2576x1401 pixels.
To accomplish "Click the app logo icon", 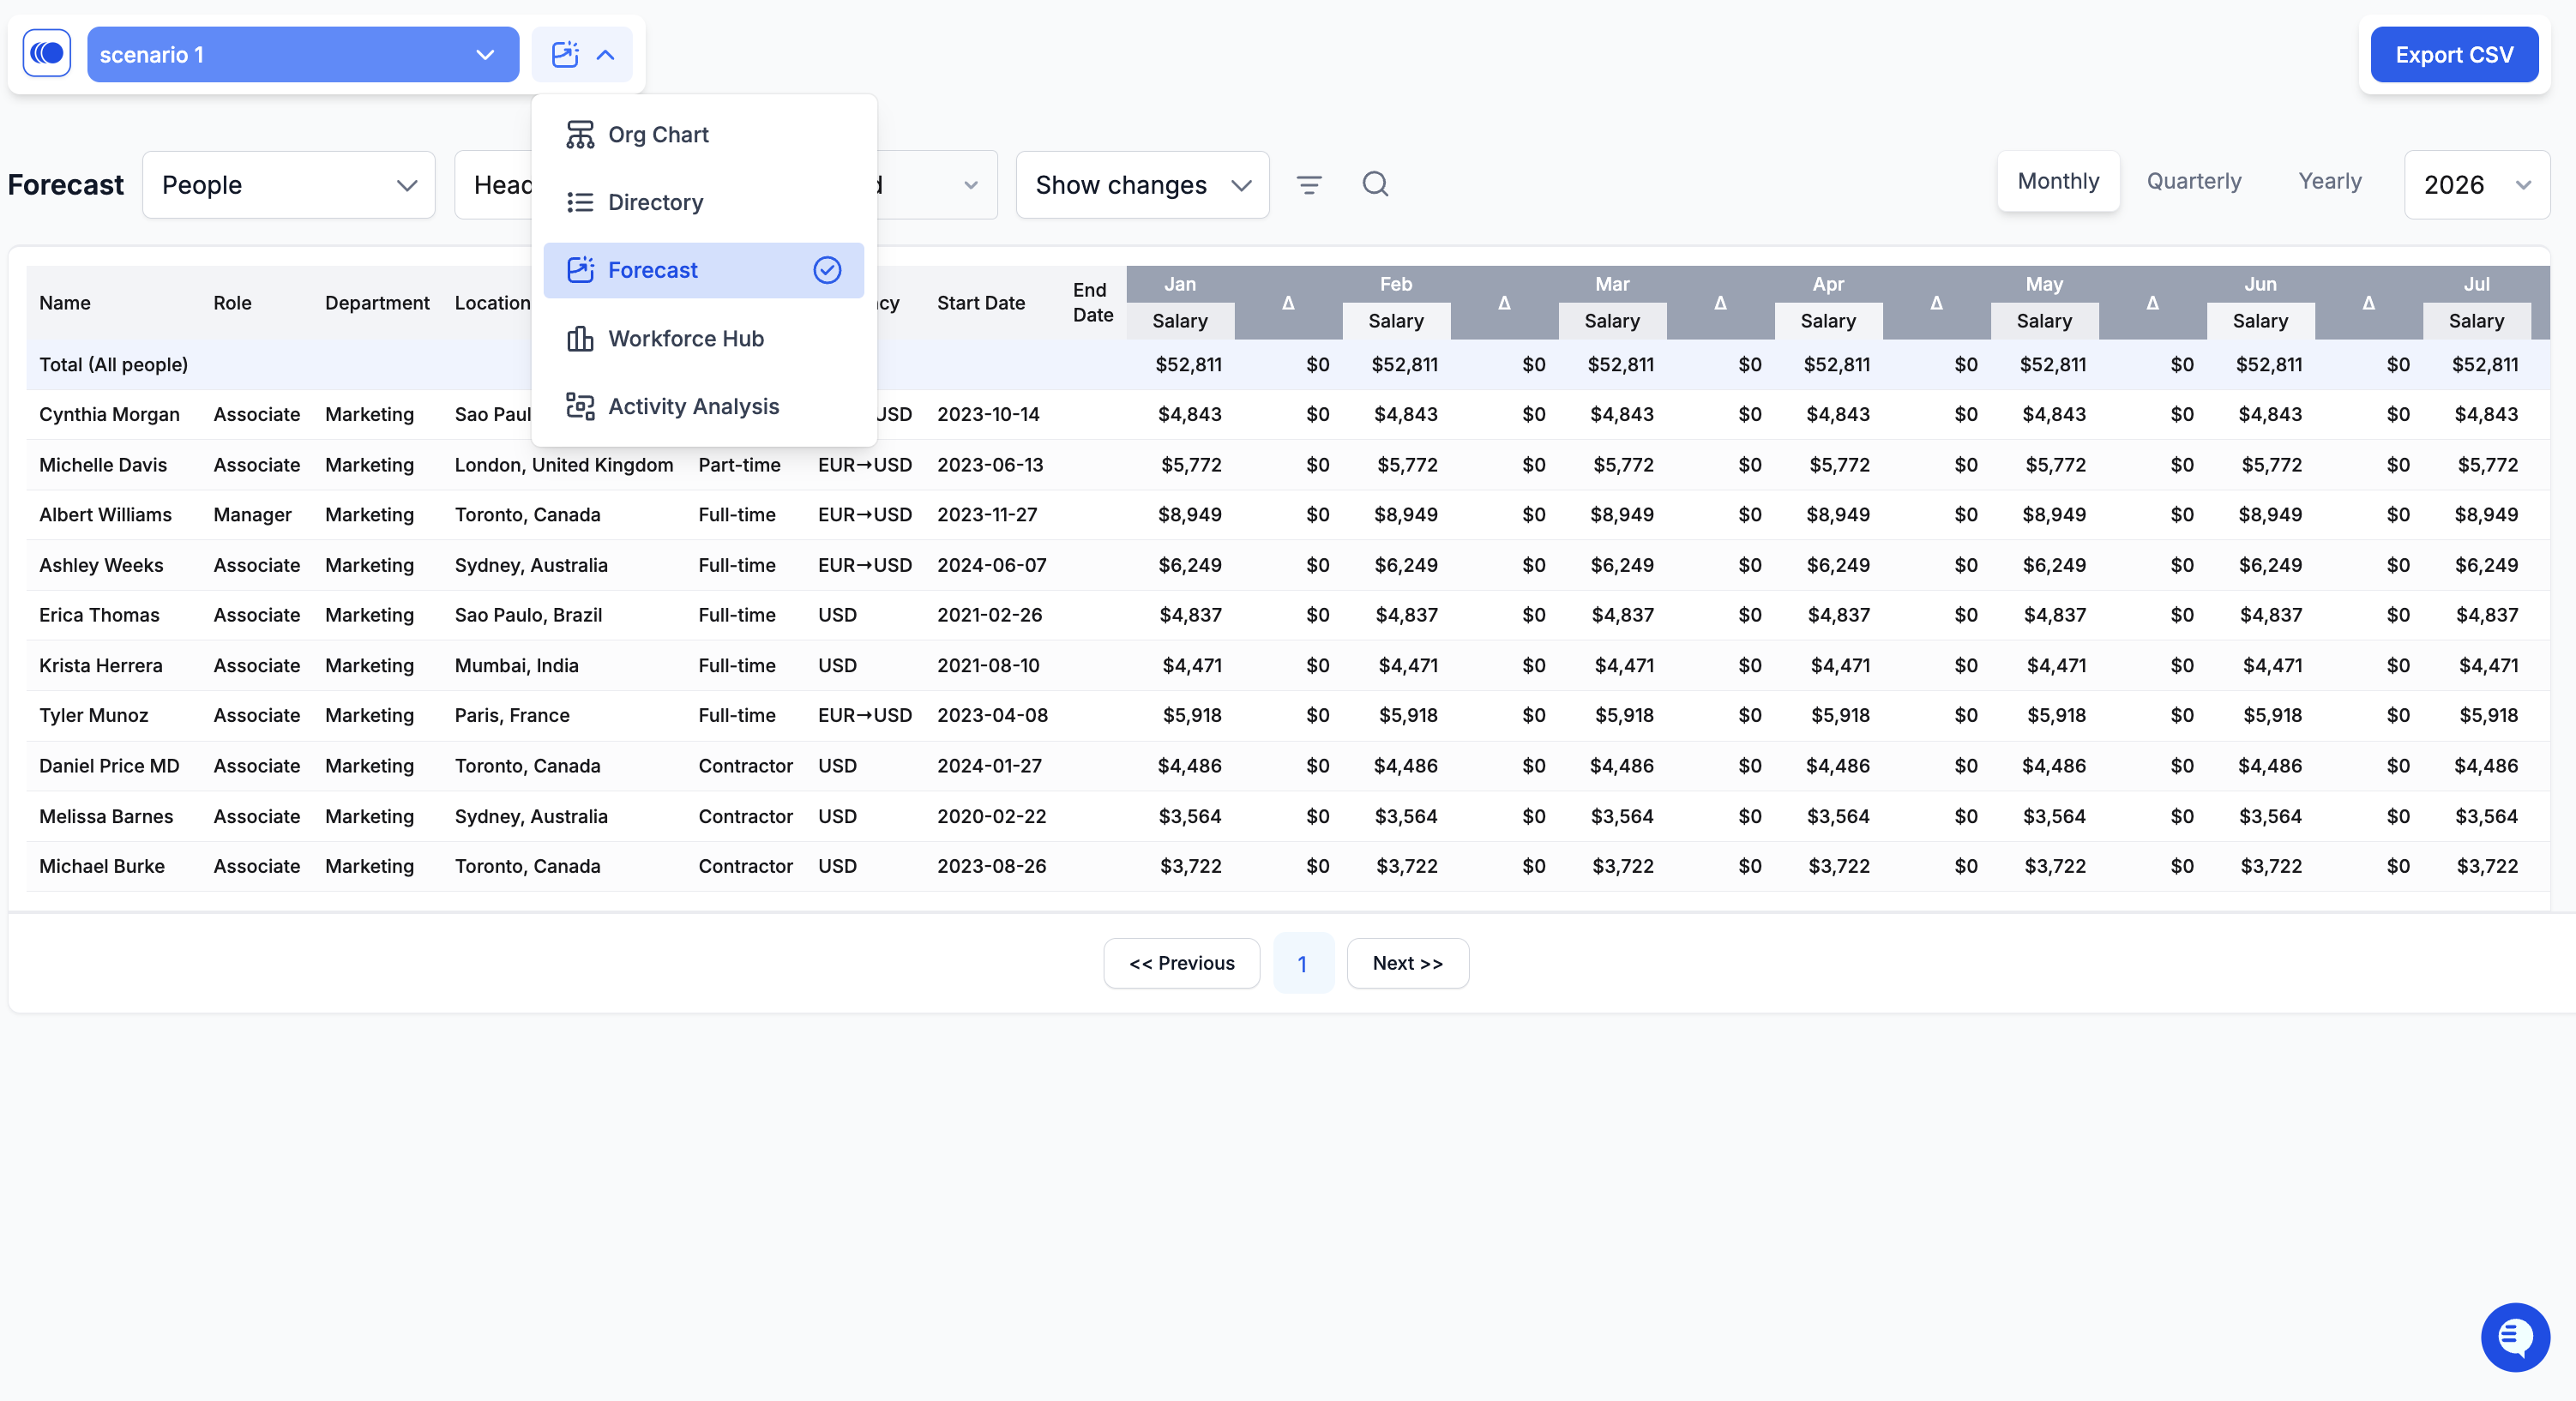I will point(47,54).
